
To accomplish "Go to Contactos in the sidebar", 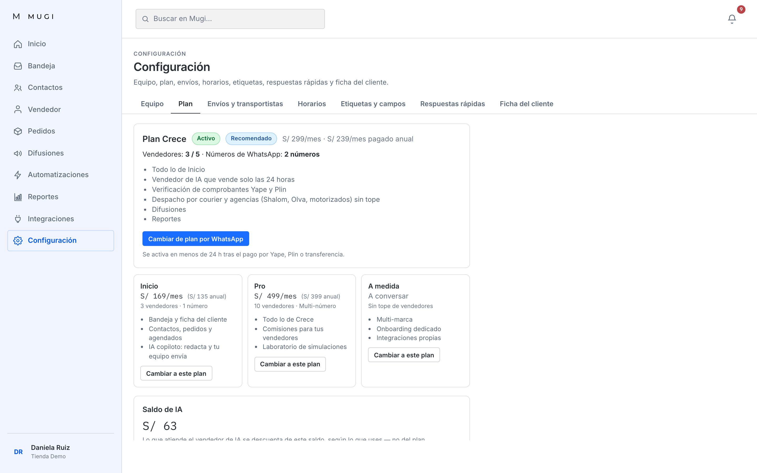I will pos(61,88).
